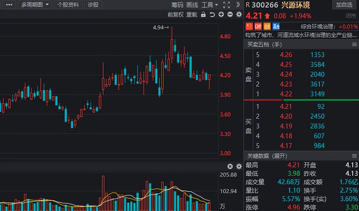
Task: Click the undo arrow icon near 重载
Action: tap(212, 14)
